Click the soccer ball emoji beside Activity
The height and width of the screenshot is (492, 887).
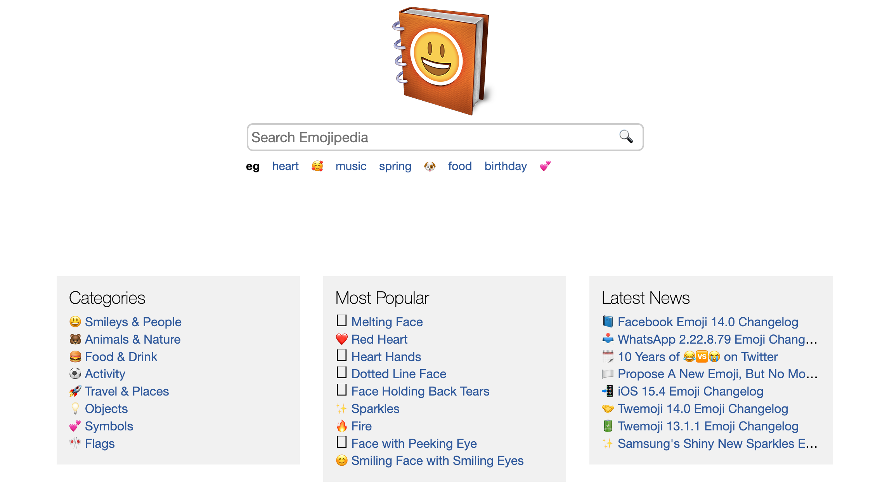tap(75, 373)
